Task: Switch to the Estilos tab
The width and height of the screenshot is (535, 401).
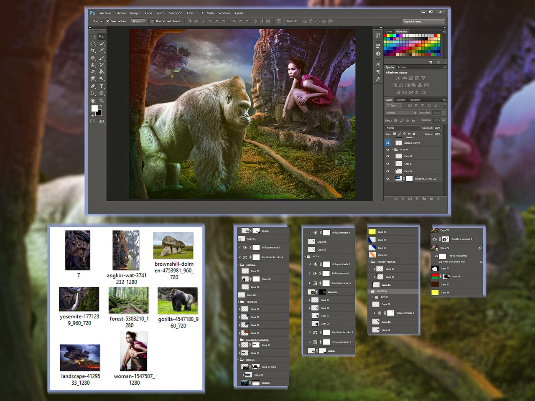Action: [x=402, y=67]
